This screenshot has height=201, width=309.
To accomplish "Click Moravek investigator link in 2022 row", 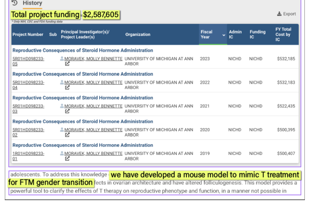I will pyautogui.click(x=93, y=82).
